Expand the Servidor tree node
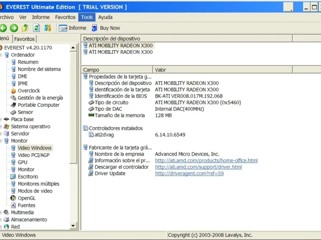Screen dimensions: 321x240 coord(1,134)
